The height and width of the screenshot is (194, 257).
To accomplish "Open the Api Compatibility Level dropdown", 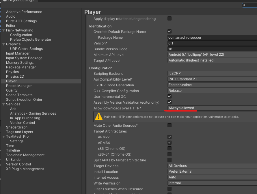I will click(212, 79).
